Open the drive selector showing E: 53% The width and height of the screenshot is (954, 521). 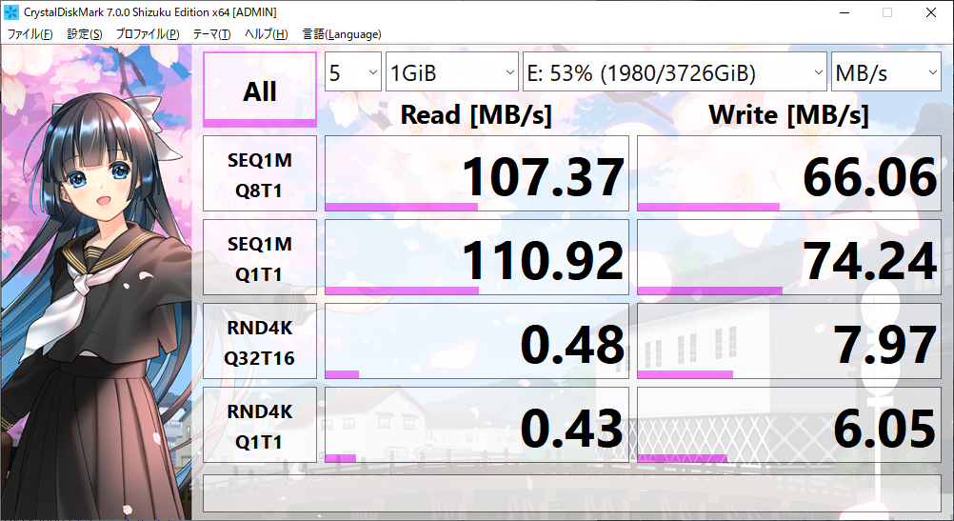coord(675,71)
